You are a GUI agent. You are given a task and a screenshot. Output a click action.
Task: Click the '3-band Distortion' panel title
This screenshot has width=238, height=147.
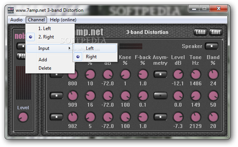pyautogui.click(x=147, y=32)
